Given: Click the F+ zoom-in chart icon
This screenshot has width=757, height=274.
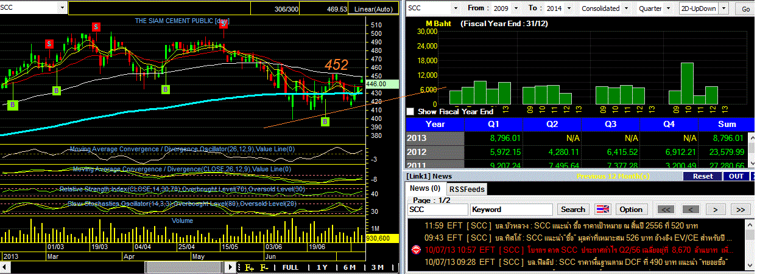Looking at the screenshot, I should coord(248,267).
